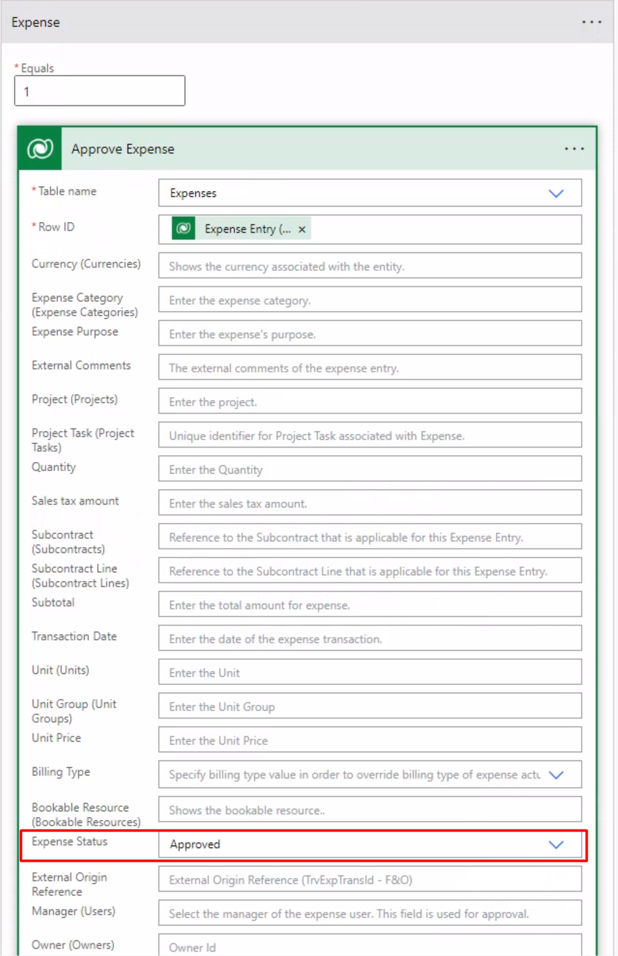Open the Expense Status dropdown arrow
618x956 pixels.
coord(556,844)
